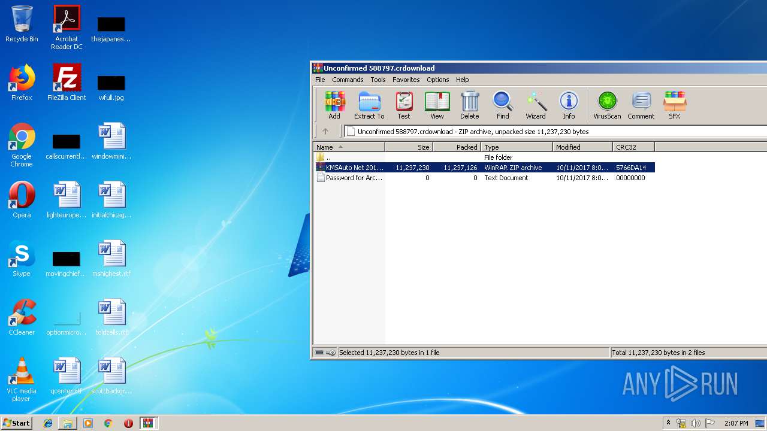Open the View toolbar icon
The image size is (767, 431).
pyautogui.click(x=437, y=105)
